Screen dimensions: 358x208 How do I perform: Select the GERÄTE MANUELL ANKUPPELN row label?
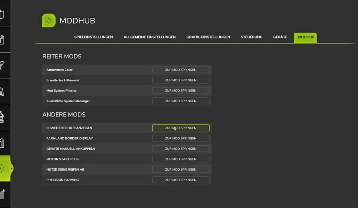click(71, 149)
